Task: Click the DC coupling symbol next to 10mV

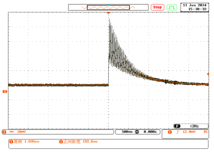Action: 12,132
